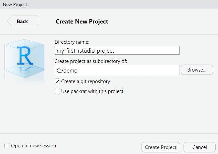Click the 'Create New Project' heading
Screen dimensions: 218x154
(82, 22)
